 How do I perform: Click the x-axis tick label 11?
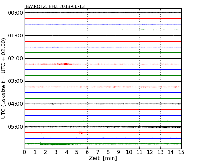[x=139, y=152]
